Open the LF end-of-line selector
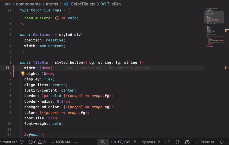This screenshot has height=145, width=229. click(x=167, y=142)
